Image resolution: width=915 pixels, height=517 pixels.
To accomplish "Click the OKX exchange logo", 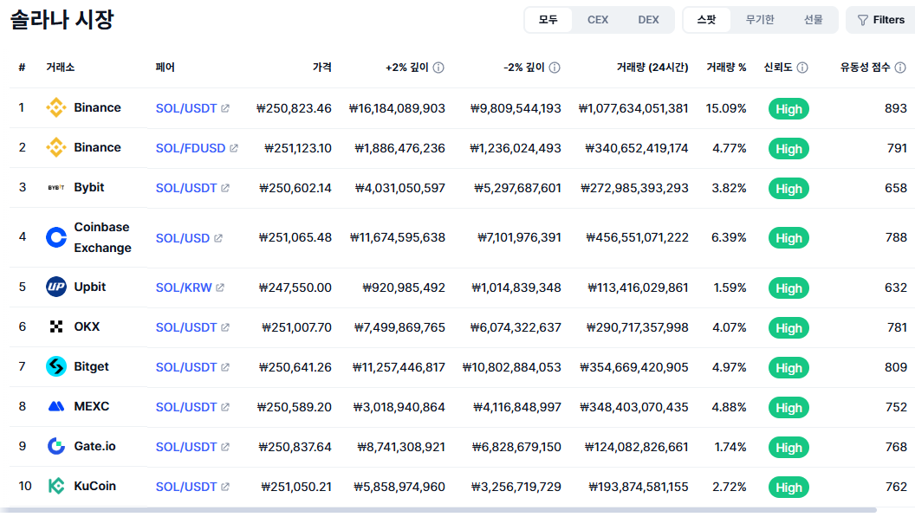I will coord(56,326).
